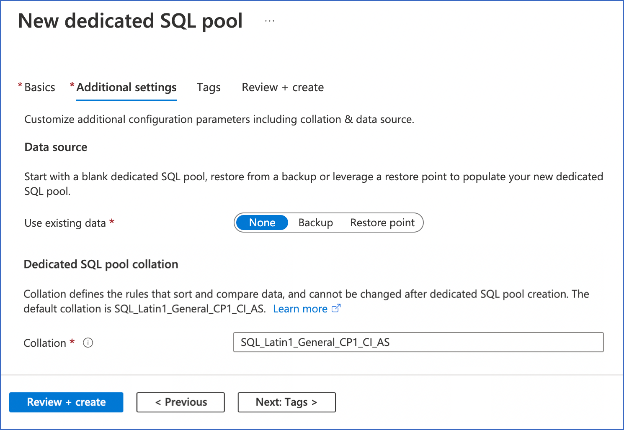Go to the Review + create tab
Screen dimensions: 624x430
point(283,87)
